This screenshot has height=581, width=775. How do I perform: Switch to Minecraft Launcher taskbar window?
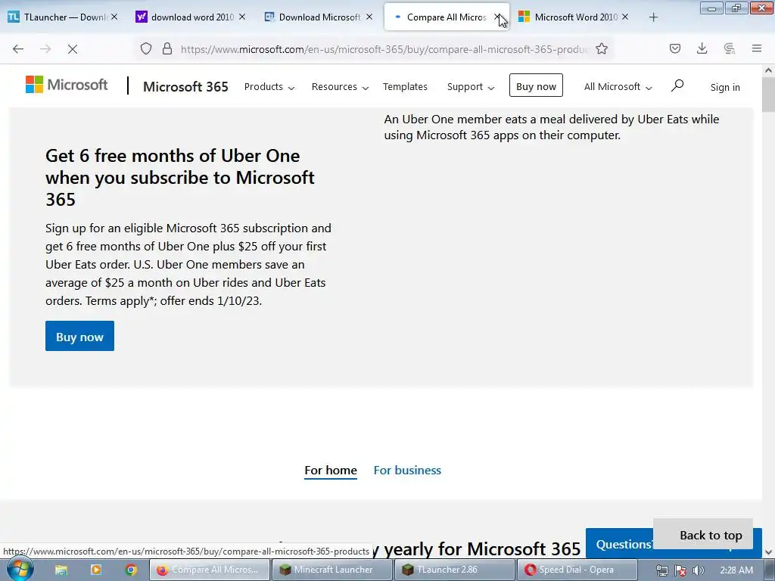[x=332, y=570]
